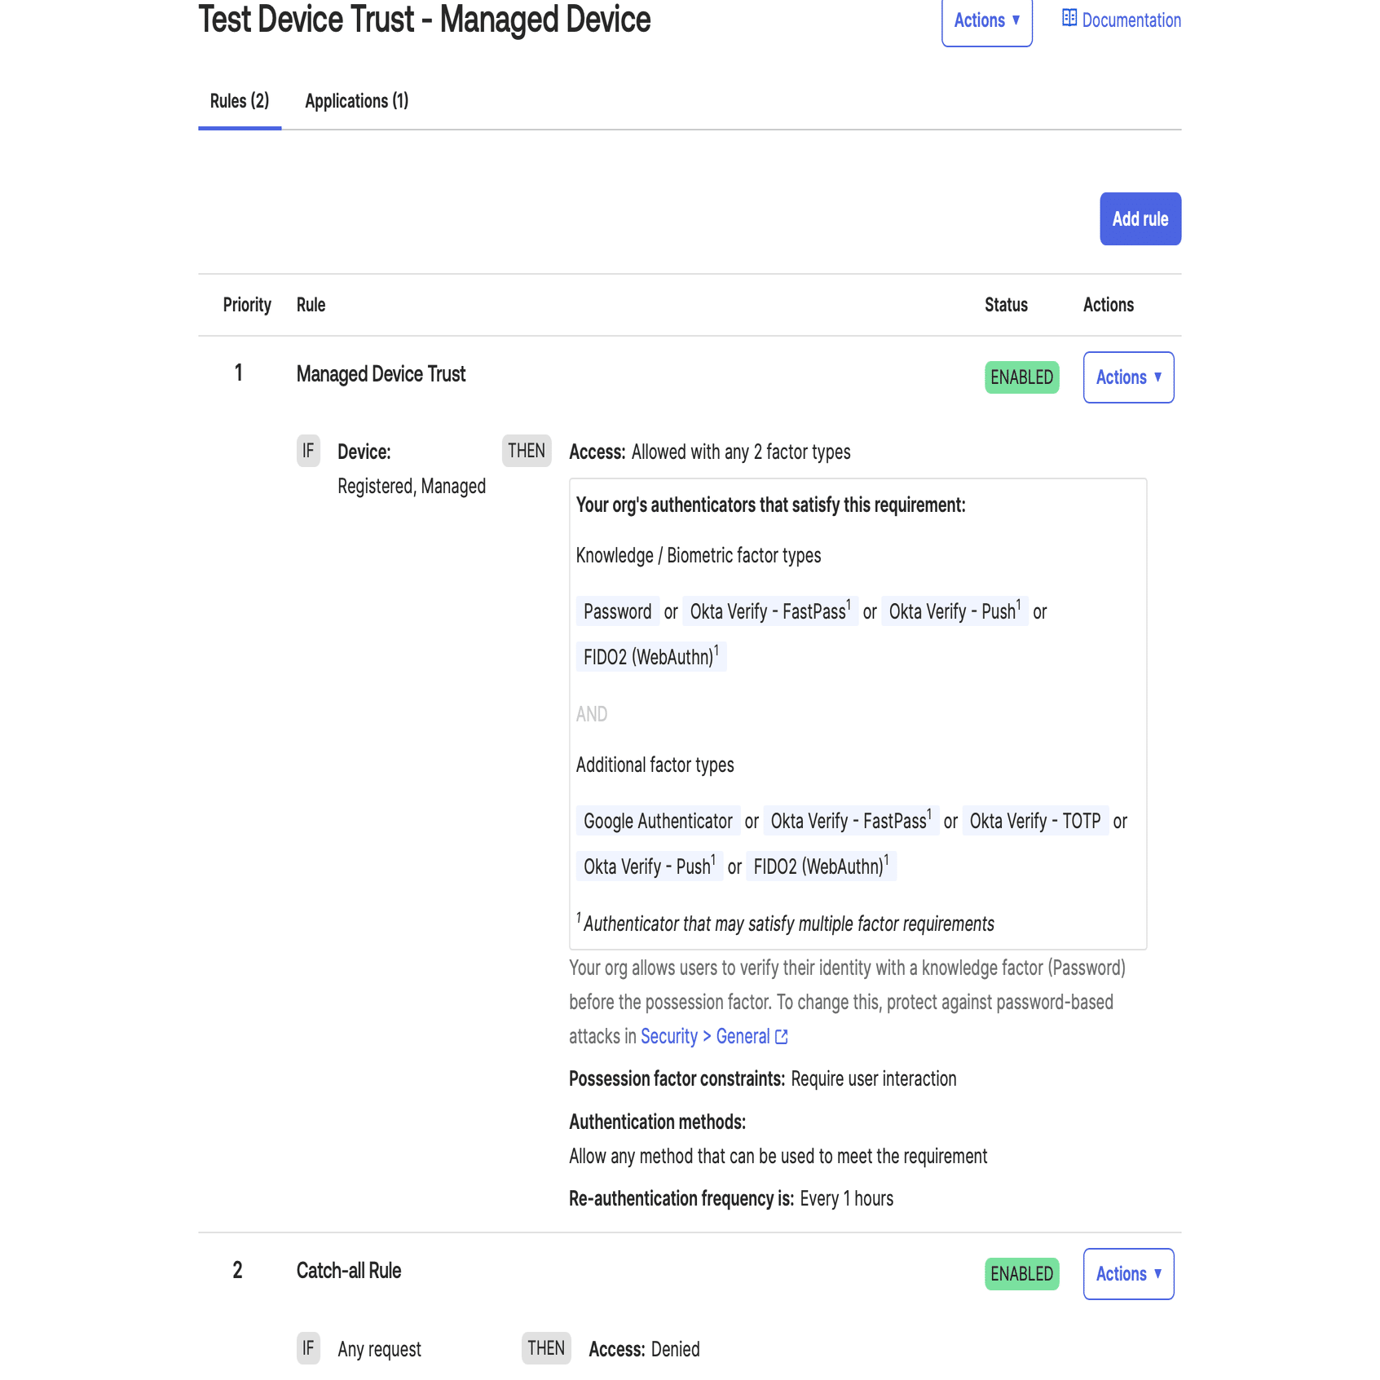Click the ENABLED badge on Managed Device Trust
This screenshot has height=1380, width=1380.
[1021, 377]
